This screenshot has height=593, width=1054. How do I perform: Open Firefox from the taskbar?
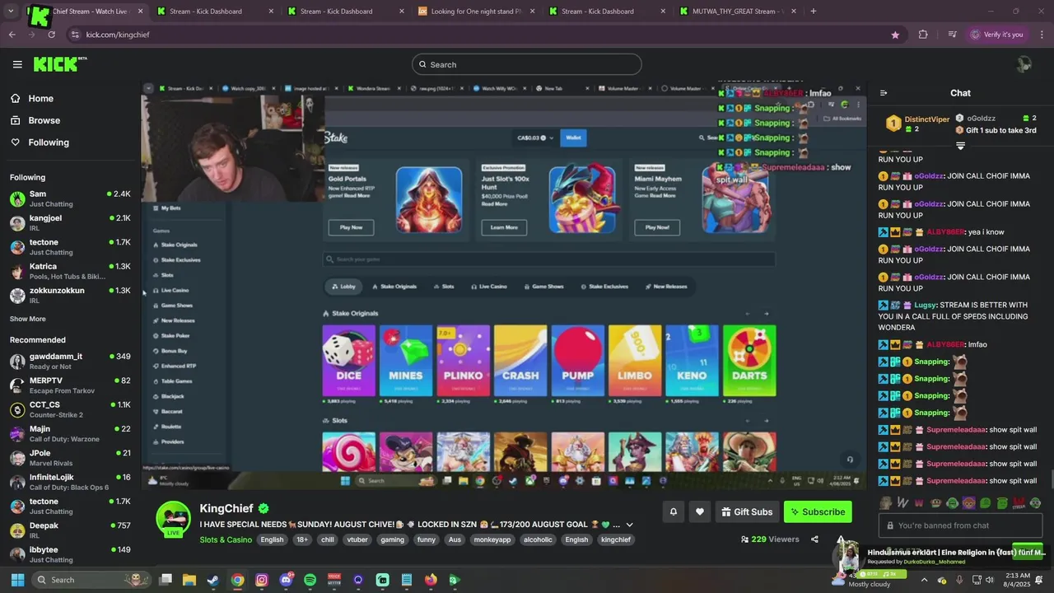click(x=431, y=580)
